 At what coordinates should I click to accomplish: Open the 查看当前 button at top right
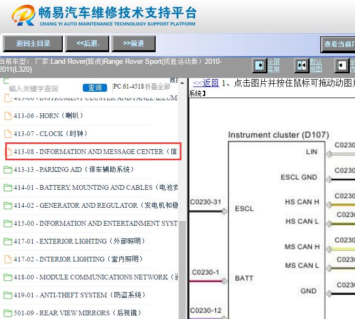338,44
